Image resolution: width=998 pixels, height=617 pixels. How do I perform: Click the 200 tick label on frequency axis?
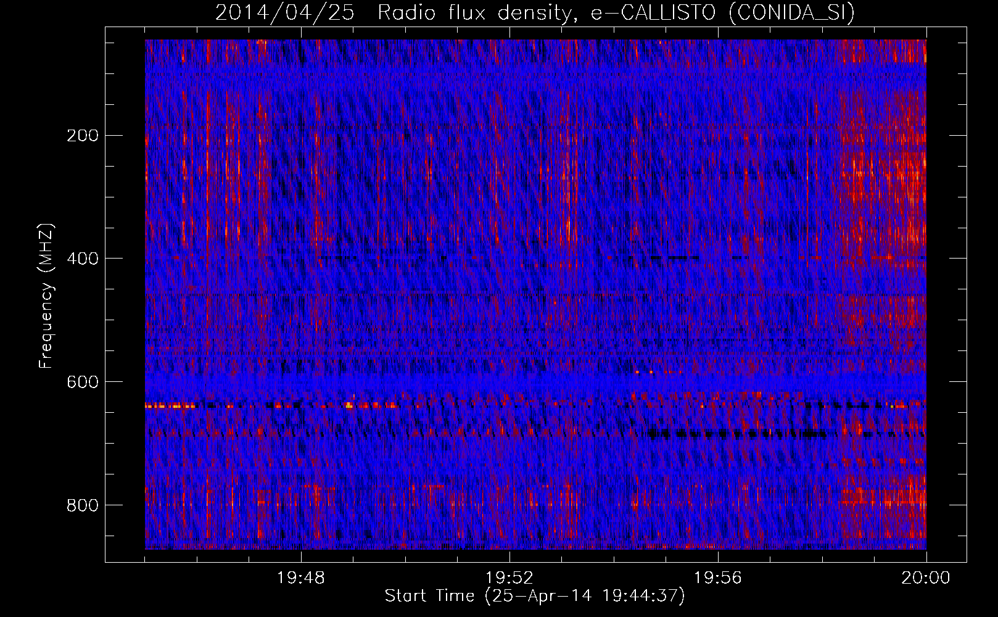83,136
